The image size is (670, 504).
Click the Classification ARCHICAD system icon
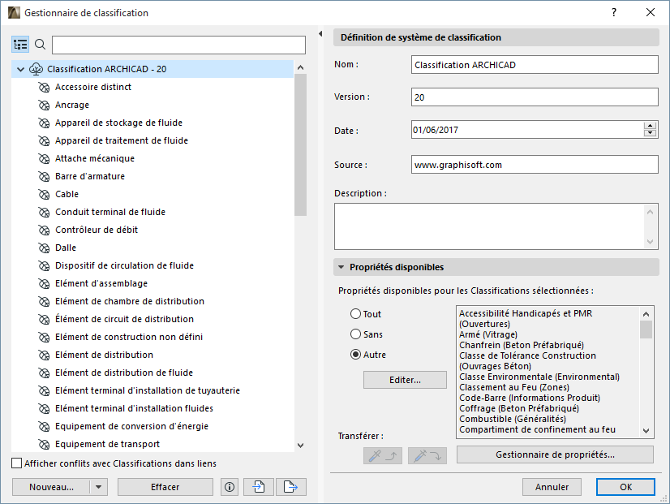(x=36, y=69)
